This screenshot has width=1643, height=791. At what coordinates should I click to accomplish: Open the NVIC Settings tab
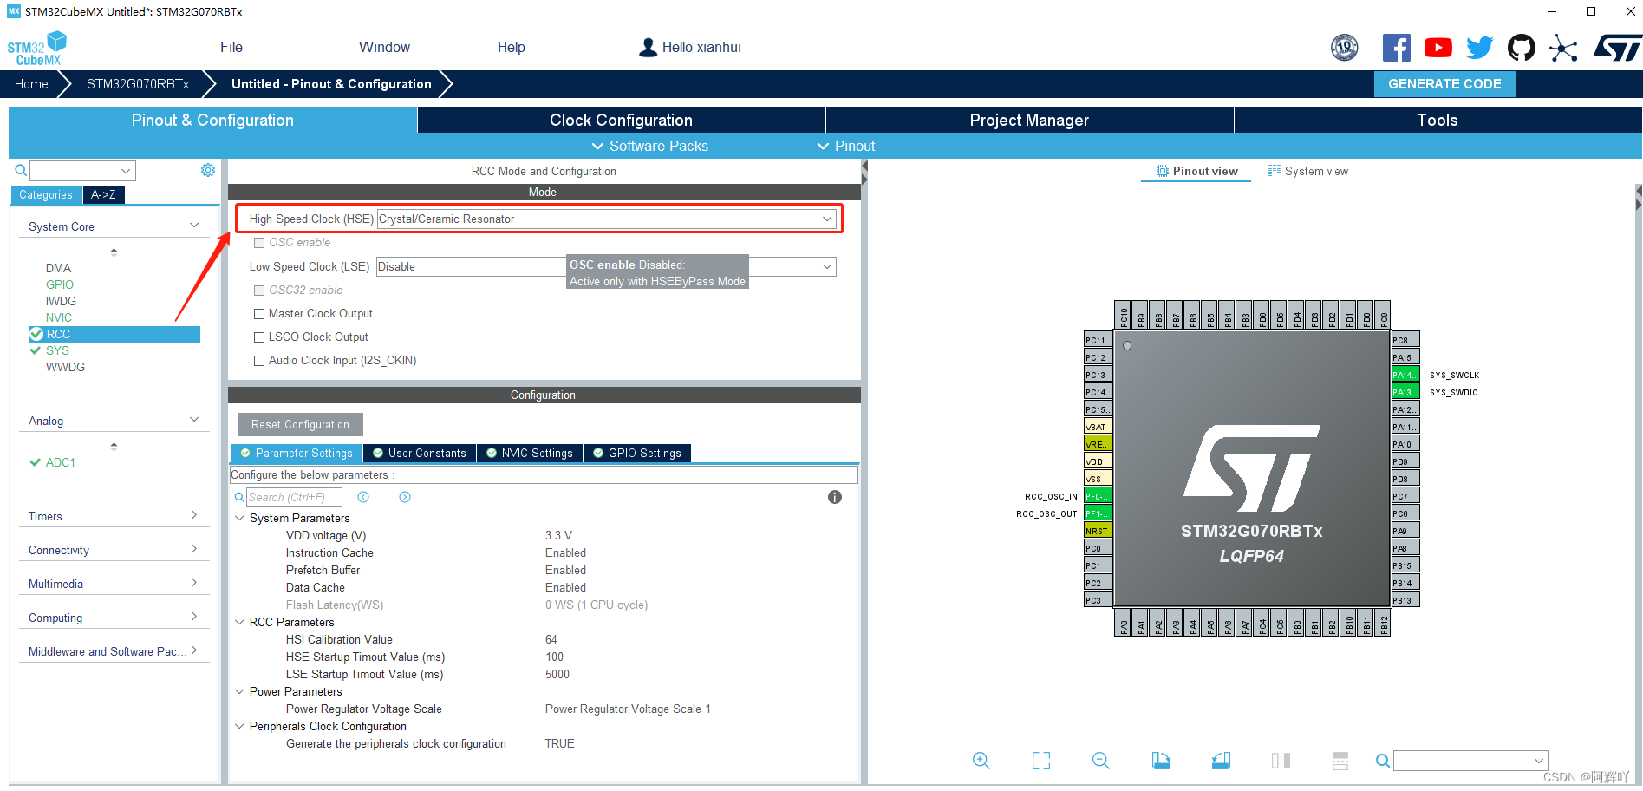point(530,454)
